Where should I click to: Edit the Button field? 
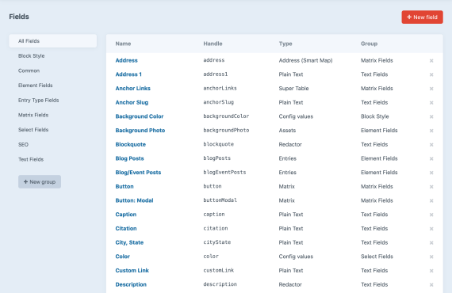click(124, 187)
